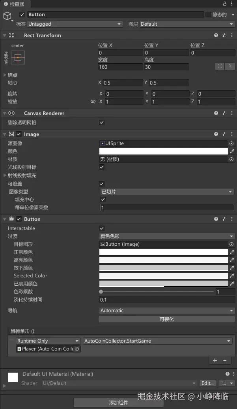This screenshot has height=409, width=237.
Task: Open object picker for Player event target
Action: (77, 349)
